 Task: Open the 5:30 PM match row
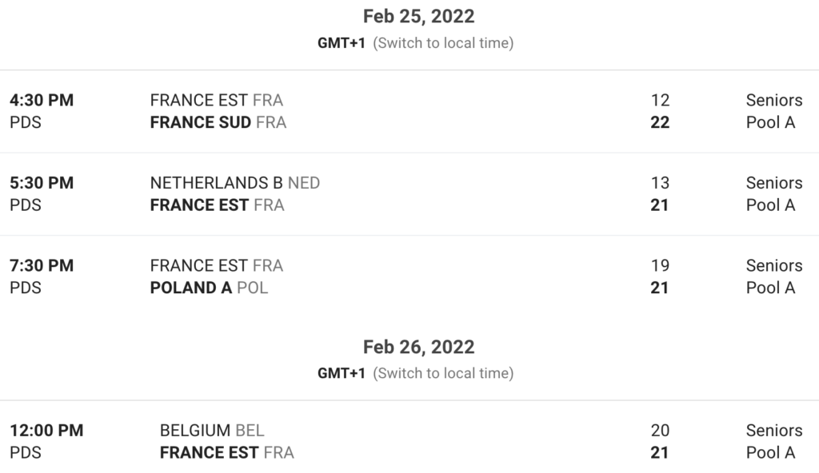point(409,193)
